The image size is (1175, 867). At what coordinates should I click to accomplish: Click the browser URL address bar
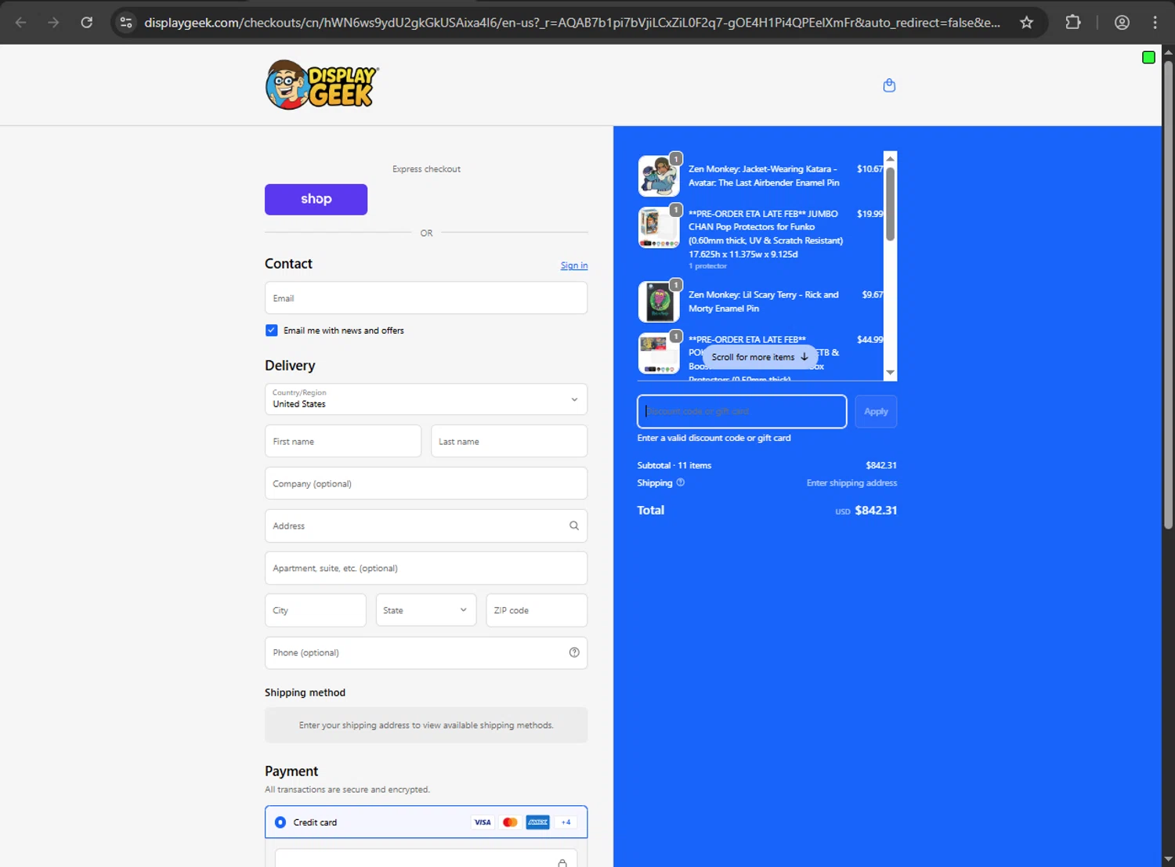[x=572, y=22]
